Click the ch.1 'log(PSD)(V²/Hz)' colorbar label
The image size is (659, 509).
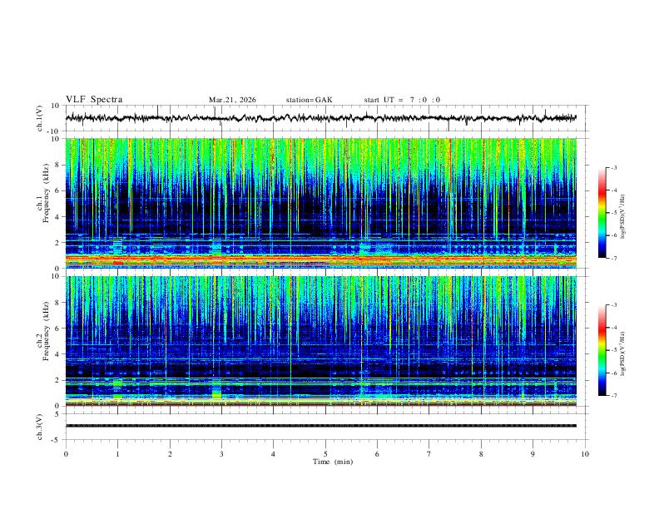pos(623,217)
